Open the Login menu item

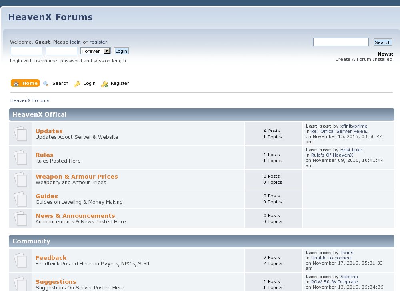click(x=89, y=83)
